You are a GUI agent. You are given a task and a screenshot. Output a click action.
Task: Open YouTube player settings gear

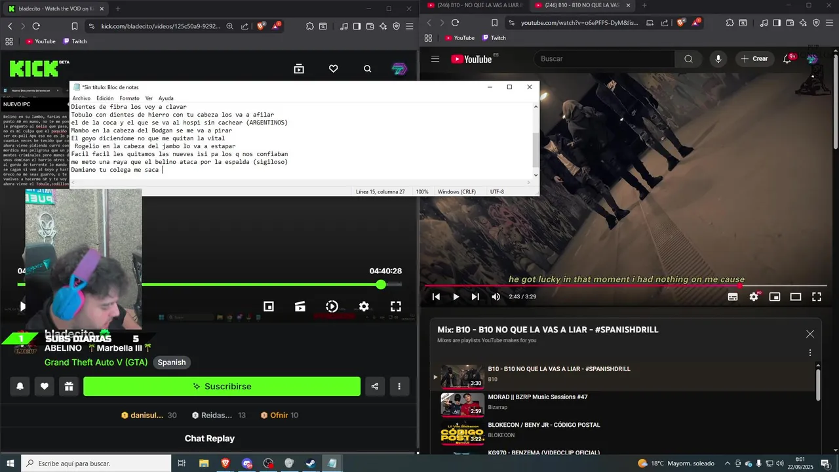point(754,297)
